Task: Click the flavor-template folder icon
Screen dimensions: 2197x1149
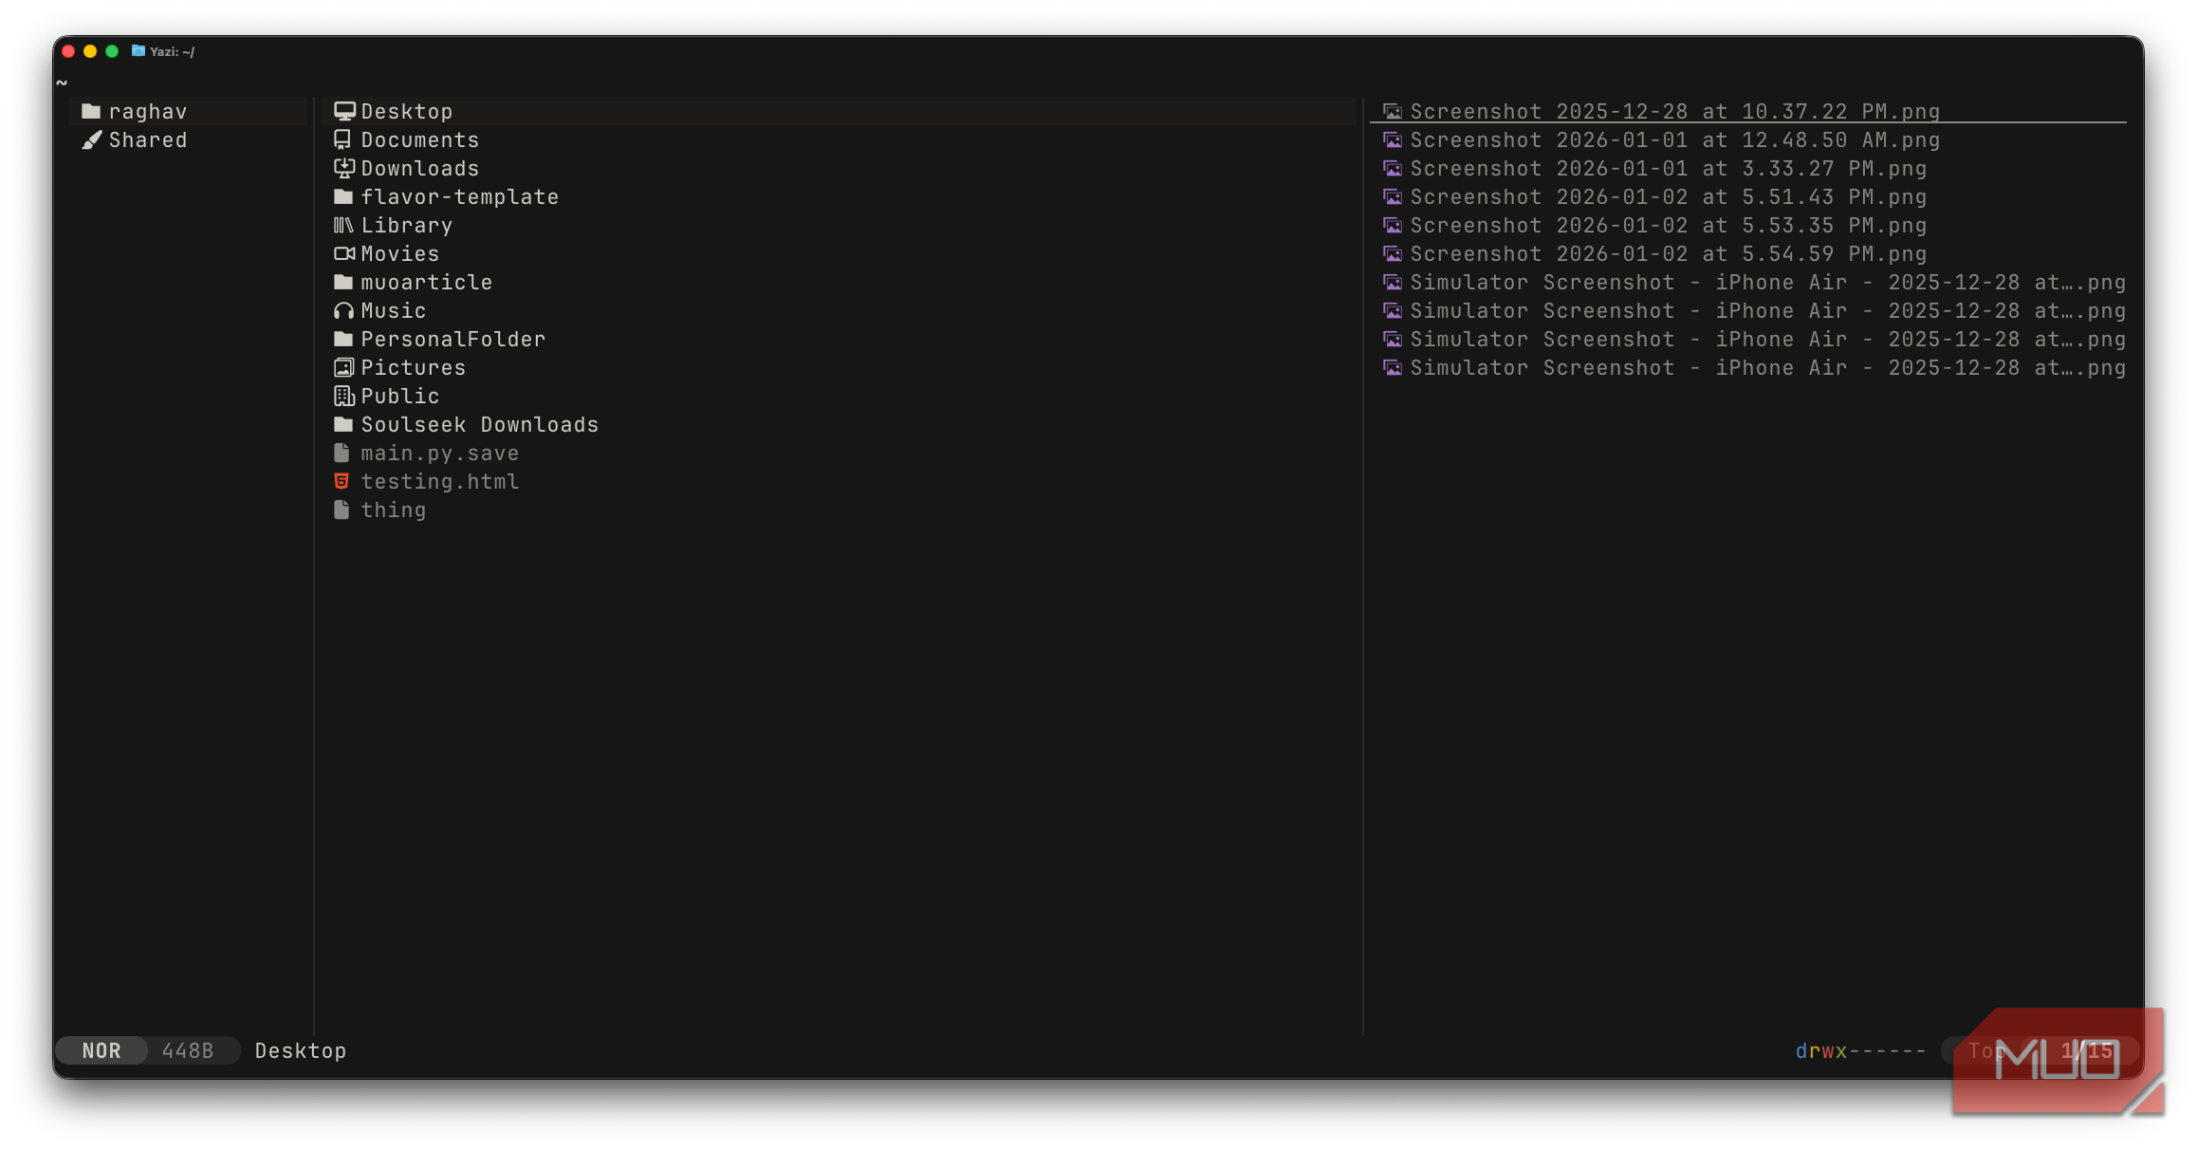Action: [x=343, y=196]
